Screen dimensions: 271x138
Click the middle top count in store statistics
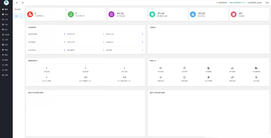(85, 68)
